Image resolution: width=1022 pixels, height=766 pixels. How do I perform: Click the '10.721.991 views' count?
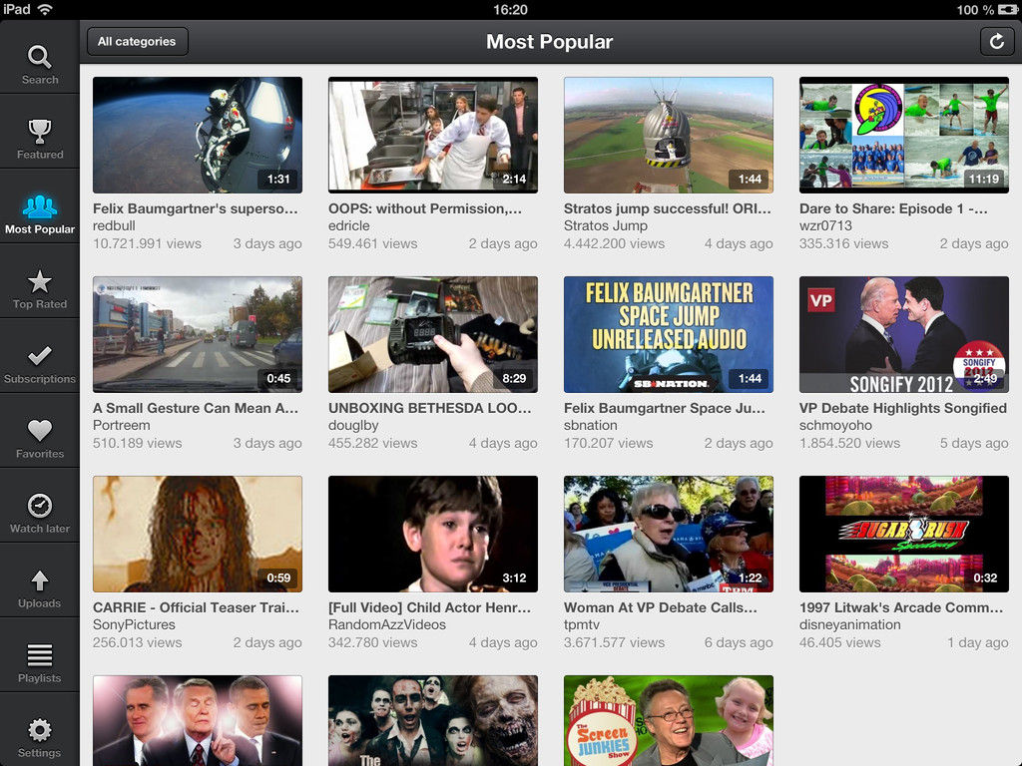[x=148, y=243]
